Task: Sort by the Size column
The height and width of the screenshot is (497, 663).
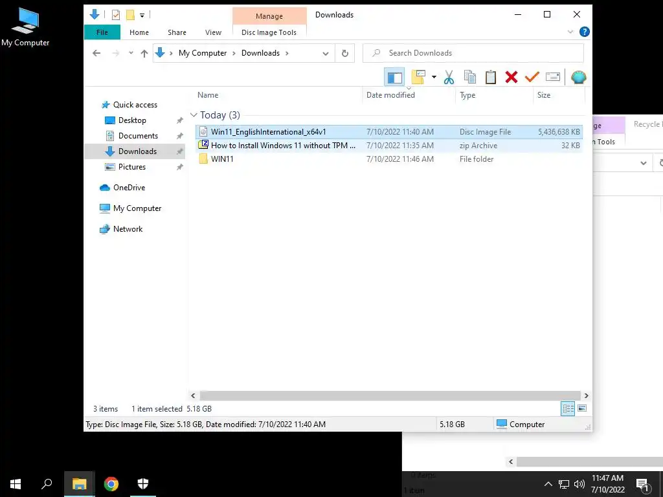Action: tap(559, 95)
